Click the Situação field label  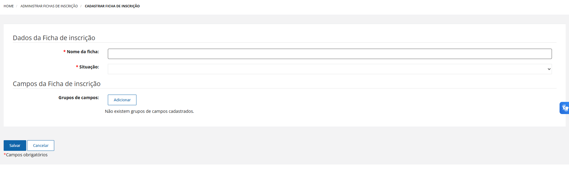click(x=89, y=67)
